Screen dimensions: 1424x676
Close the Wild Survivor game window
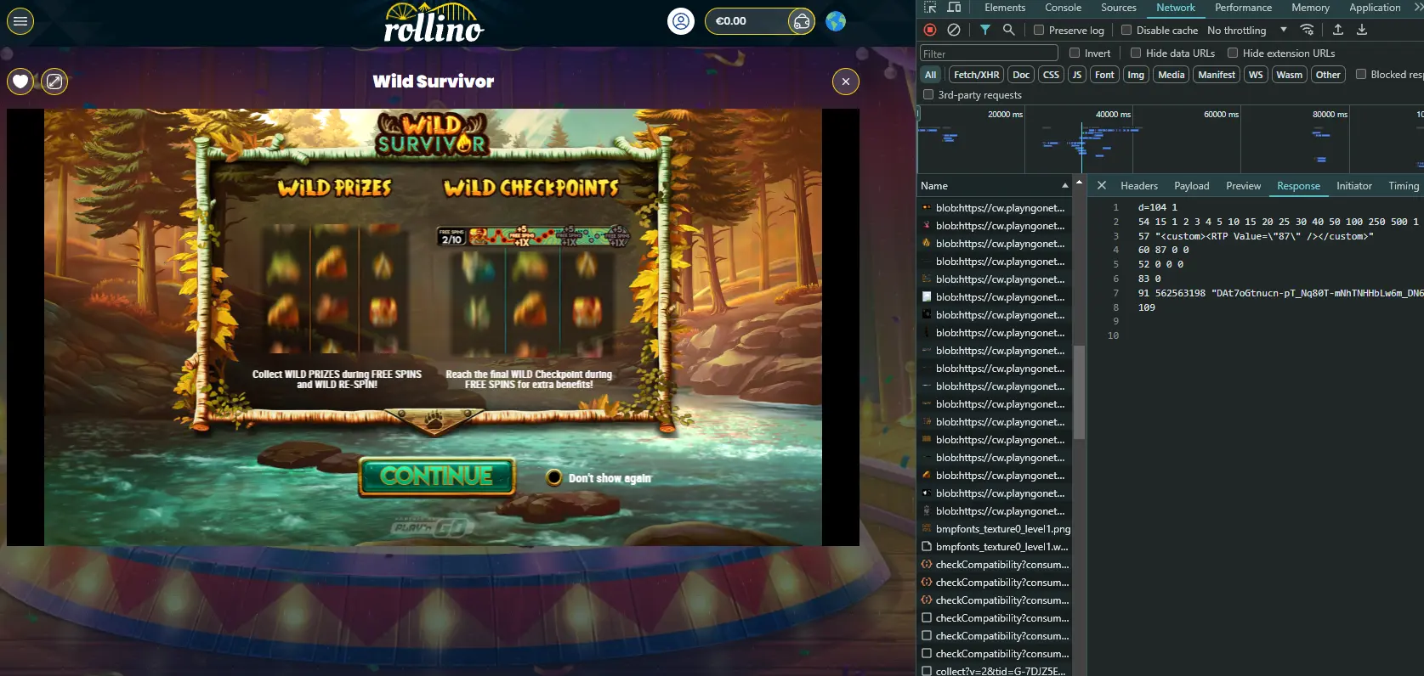click(845, 82)
